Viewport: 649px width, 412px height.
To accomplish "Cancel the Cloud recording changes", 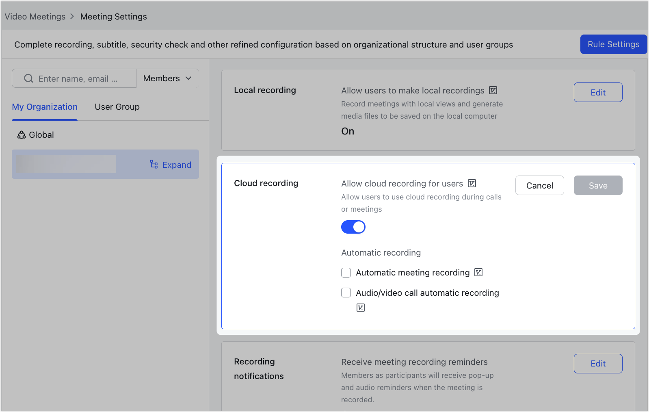I will (540, 185).
